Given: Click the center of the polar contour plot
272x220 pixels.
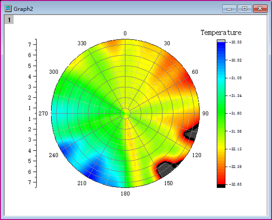Looking at the screenshot, I should (125, 113).
